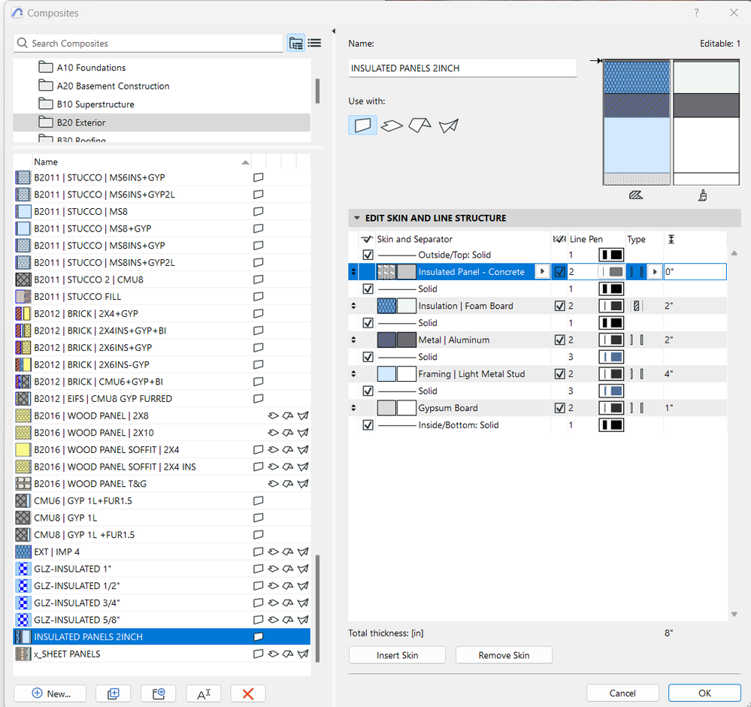
Task: Select the Shell use-with icon
Action: pyautogui.click(x=448, y=125)
